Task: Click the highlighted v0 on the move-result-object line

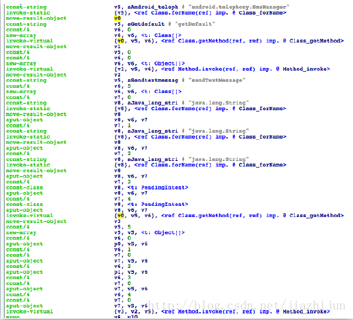Action: pyautogui.click(x=117, y=18)
